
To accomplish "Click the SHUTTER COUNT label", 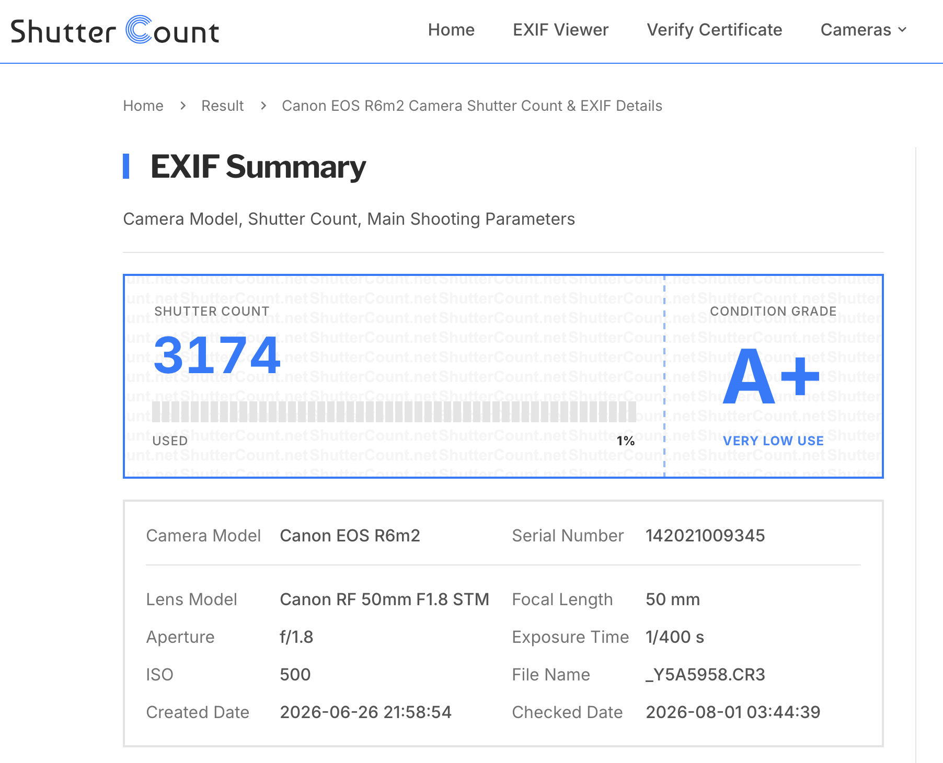I will click(x=212, y=311).
